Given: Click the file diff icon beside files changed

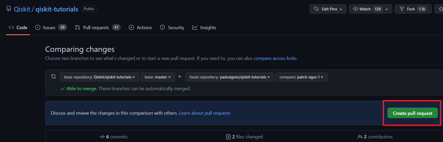Looking at the screenshot, I should 228,137.
